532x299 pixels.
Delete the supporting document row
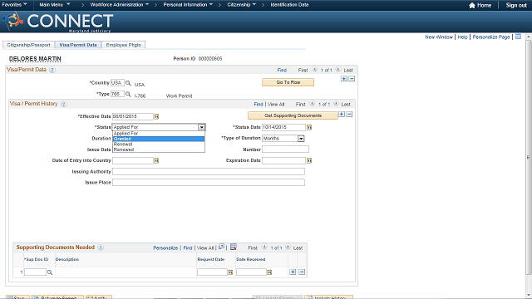pyautogui.click(x=302, y=272)
